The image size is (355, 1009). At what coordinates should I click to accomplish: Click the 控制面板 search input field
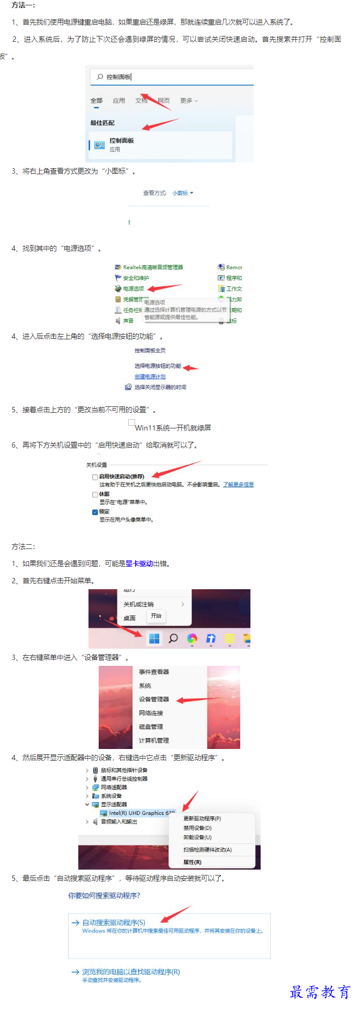pos(172,77)
